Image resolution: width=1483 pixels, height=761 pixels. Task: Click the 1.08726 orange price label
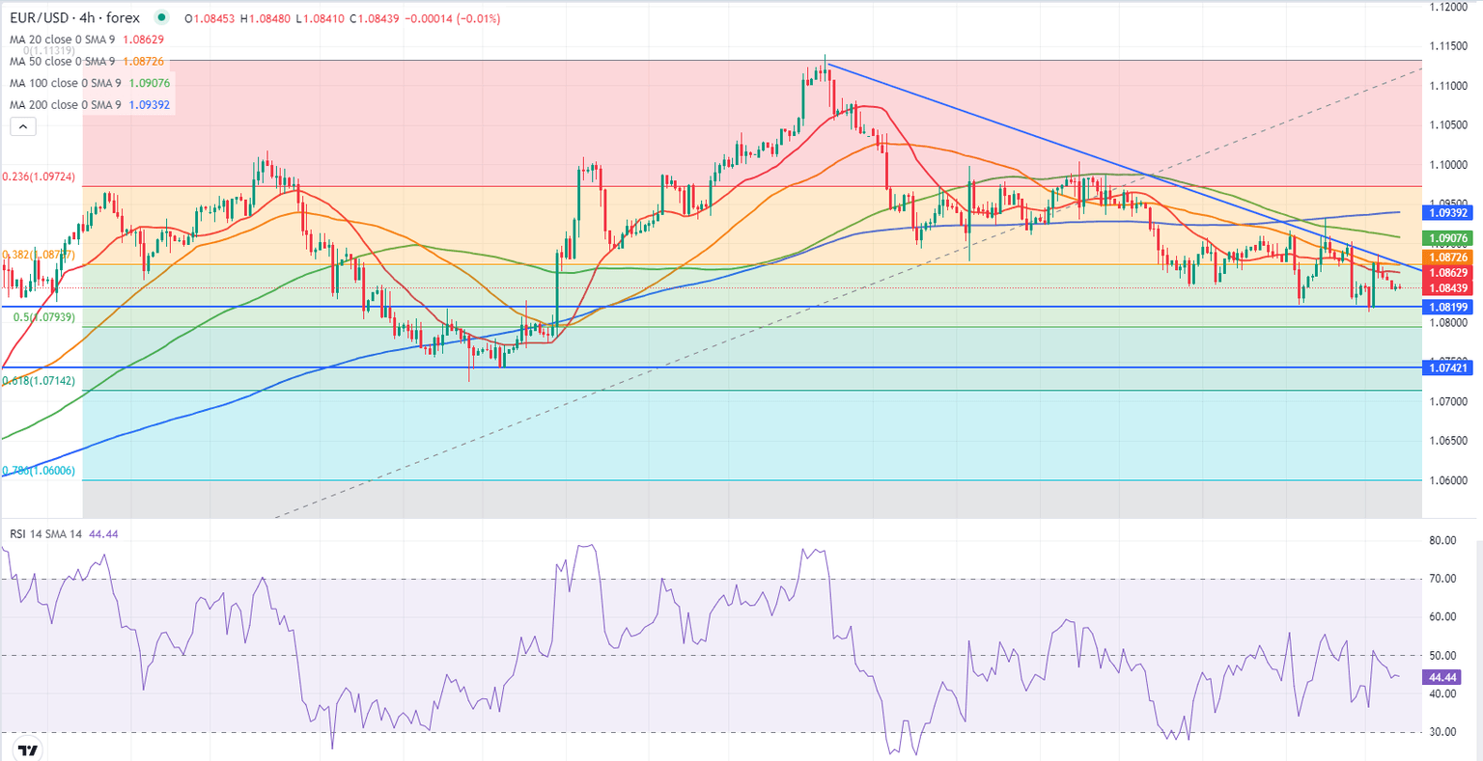click(1448, 258)
